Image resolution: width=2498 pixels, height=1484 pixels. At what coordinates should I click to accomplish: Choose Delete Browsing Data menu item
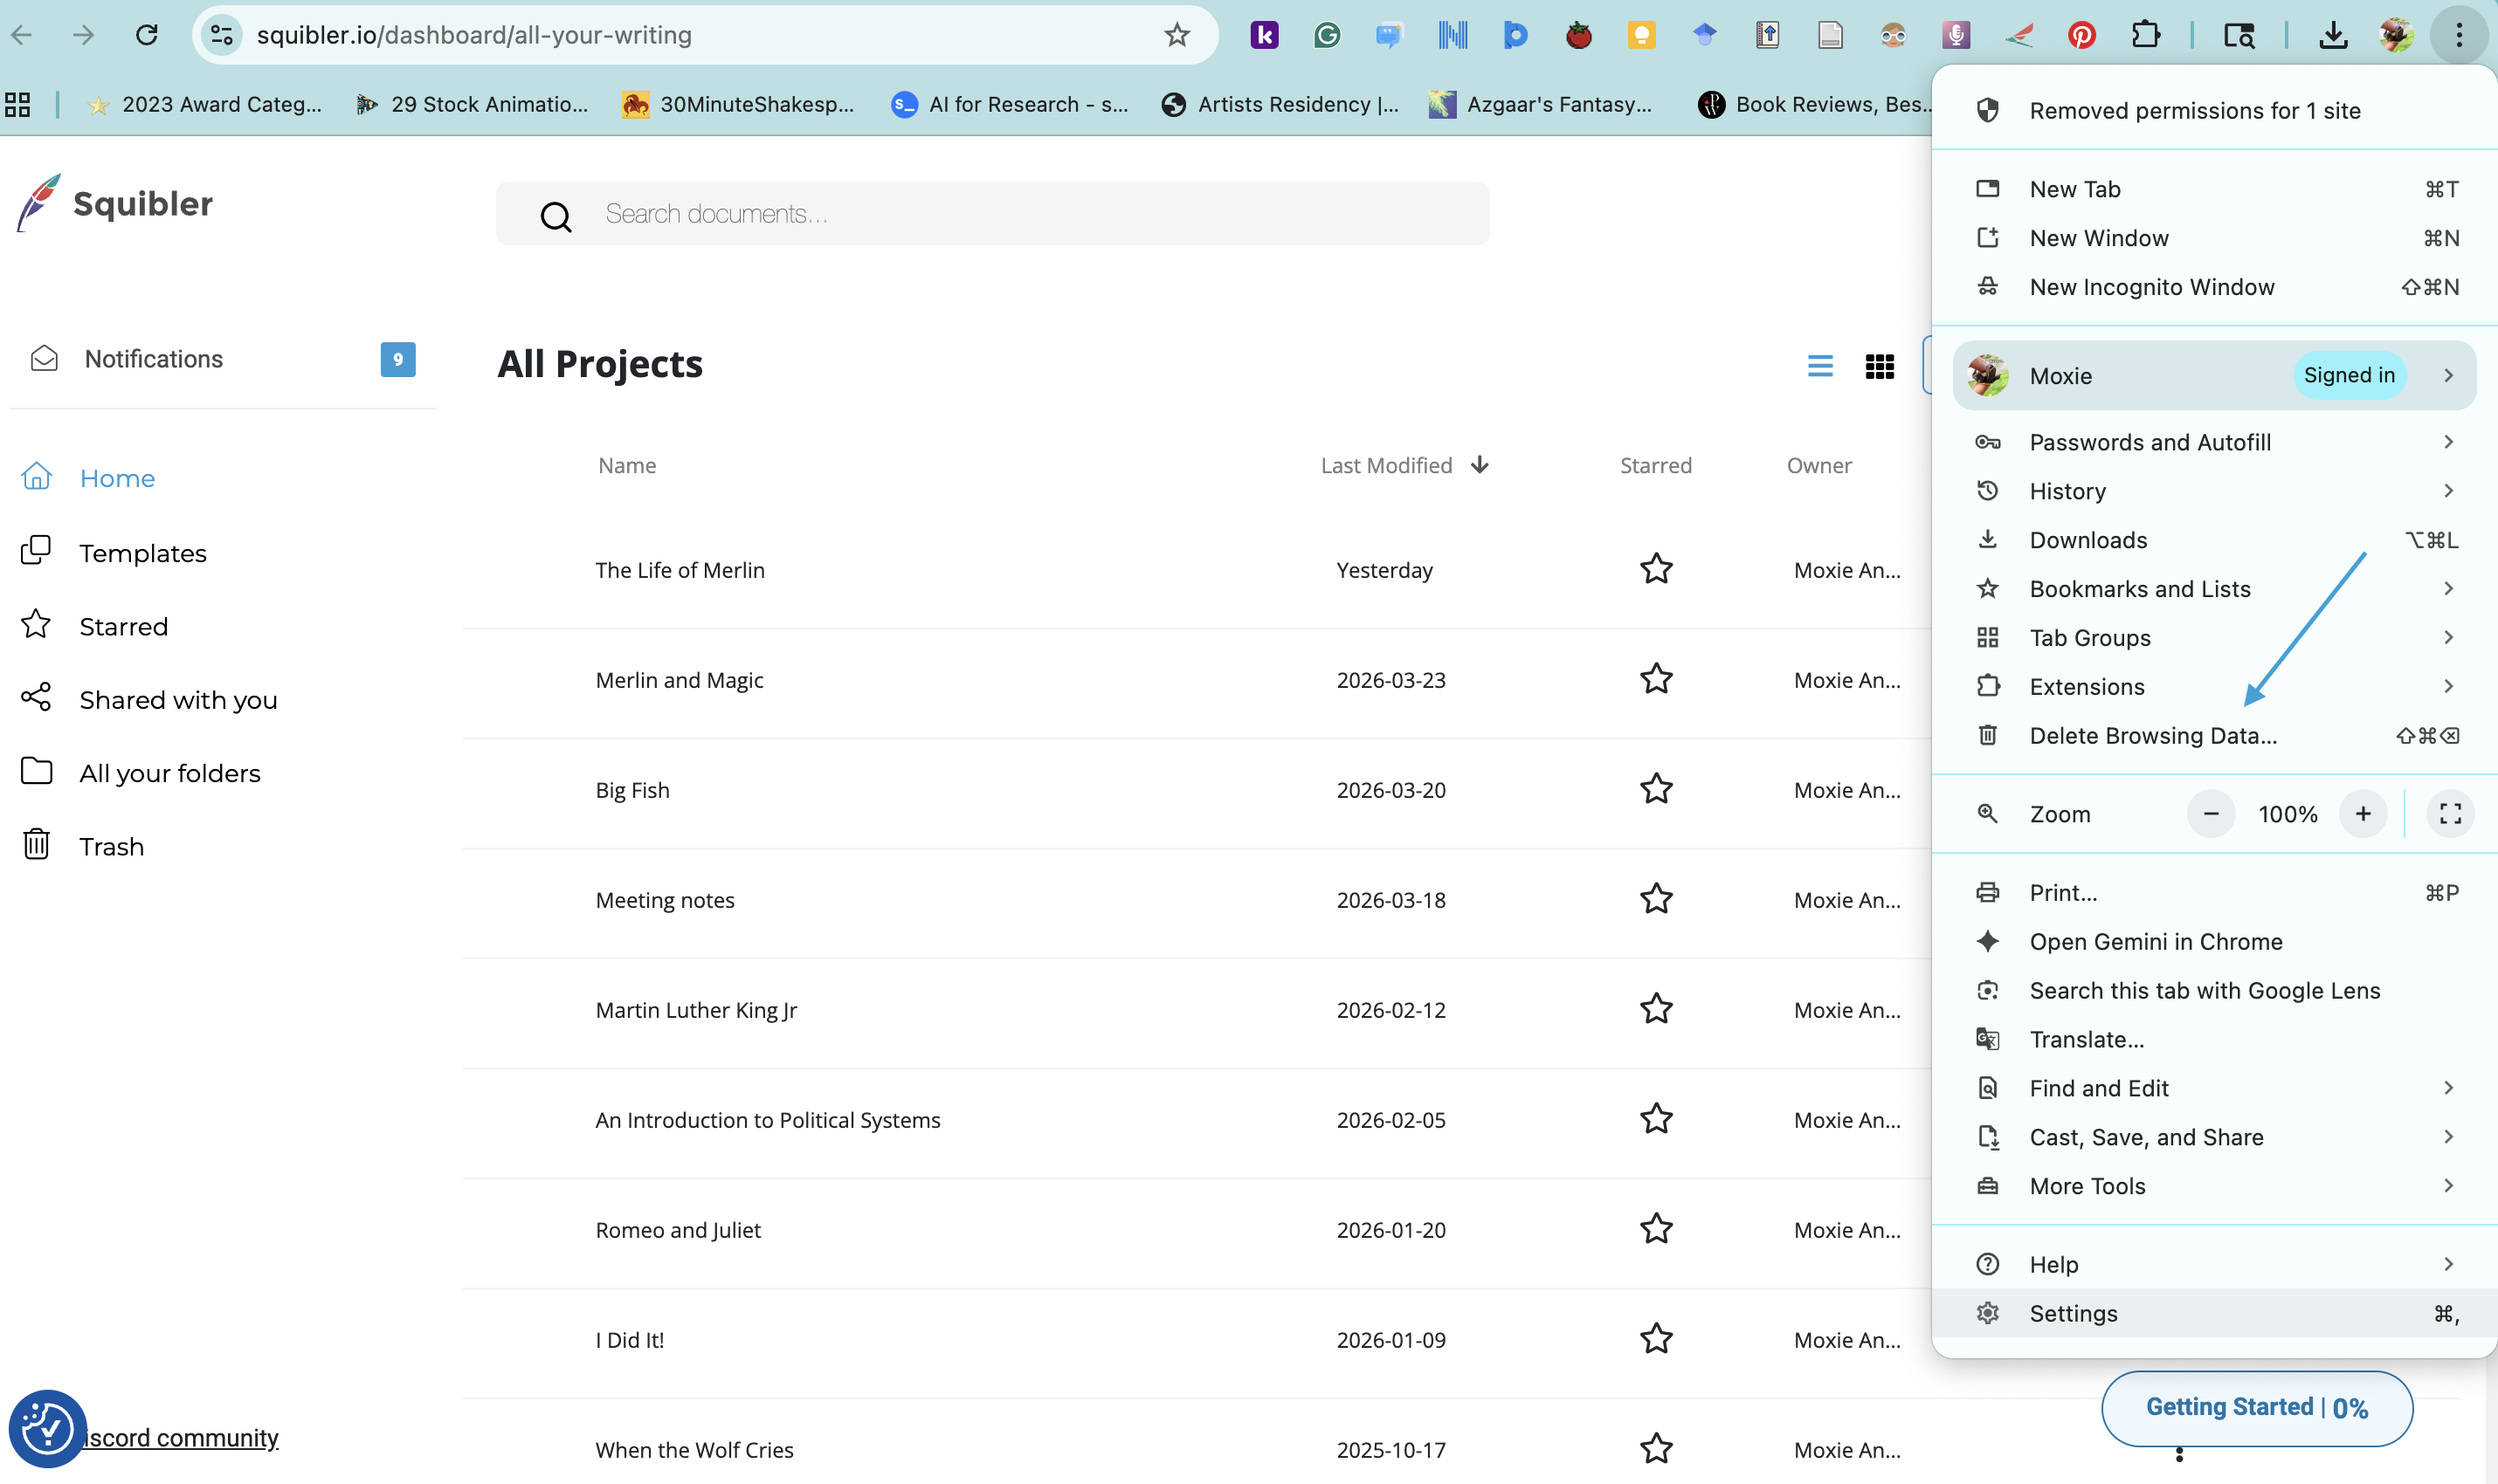[x=2153, y=736]
